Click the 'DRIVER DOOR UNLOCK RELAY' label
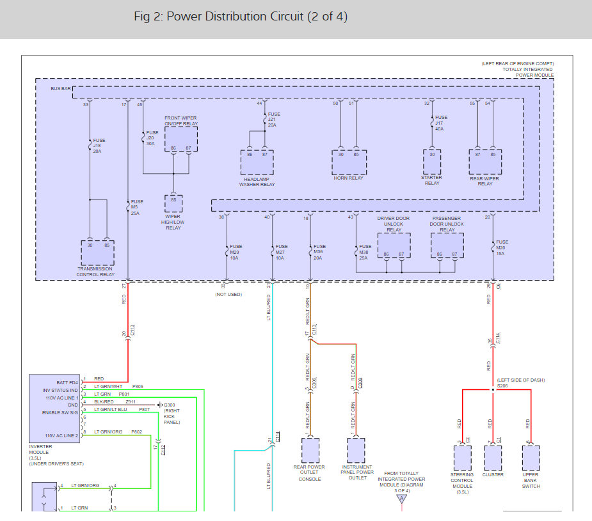592x521 pixels. pyautogui.click(x=394, y=224)
